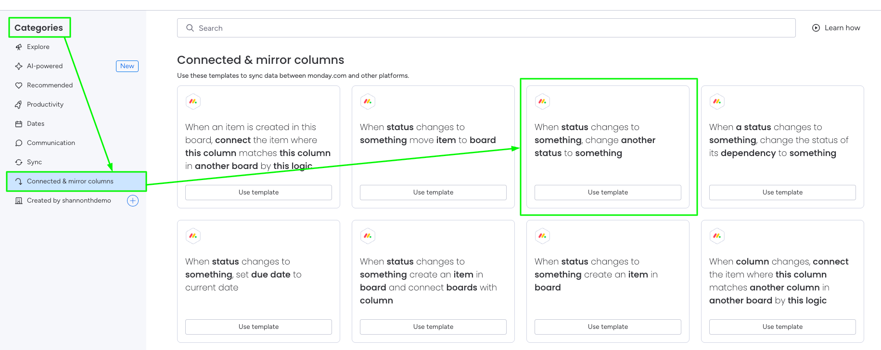Click monday logo on 'create an item in board' card
This screenshot has height=350, width=881.
[x=542, y=236]
